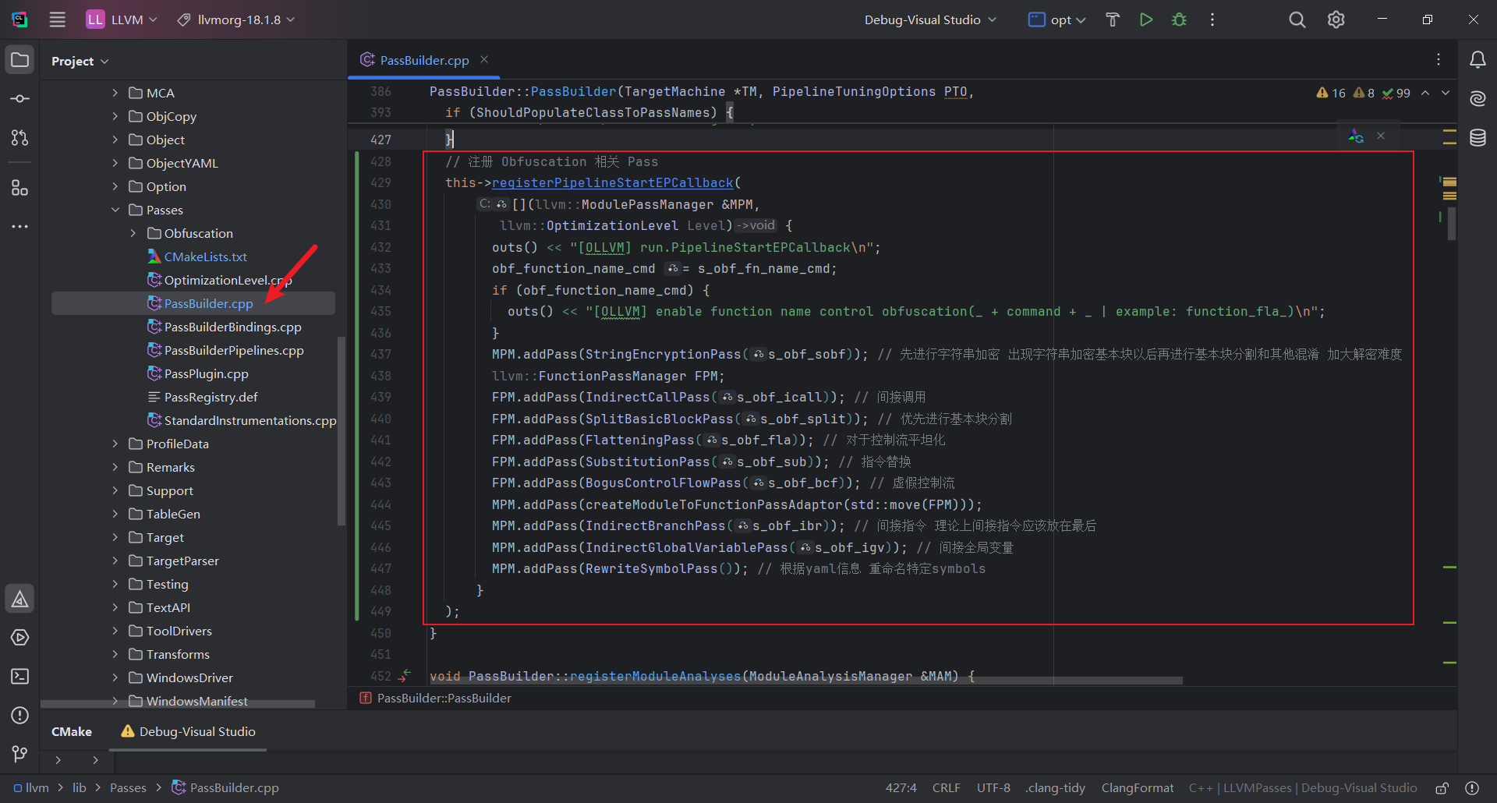Toggle the Project tool window folder icon
This screenshot has height=803, width=1497.
coord(20,60)
